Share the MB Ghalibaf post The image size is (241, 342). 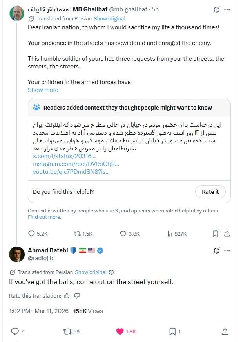tap(227, 234)
